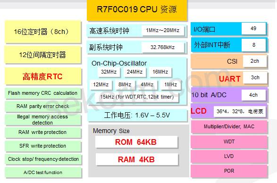This screenshot has width=277, height=183.
Task: Select the CSI 2ch value box
Action: click(254, 61)
